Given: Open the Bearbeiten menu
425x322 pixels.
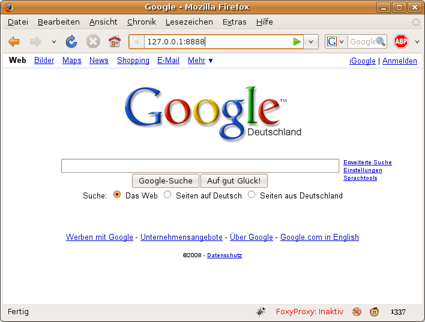Looking at the screenshot, I should tap(59, 22).
